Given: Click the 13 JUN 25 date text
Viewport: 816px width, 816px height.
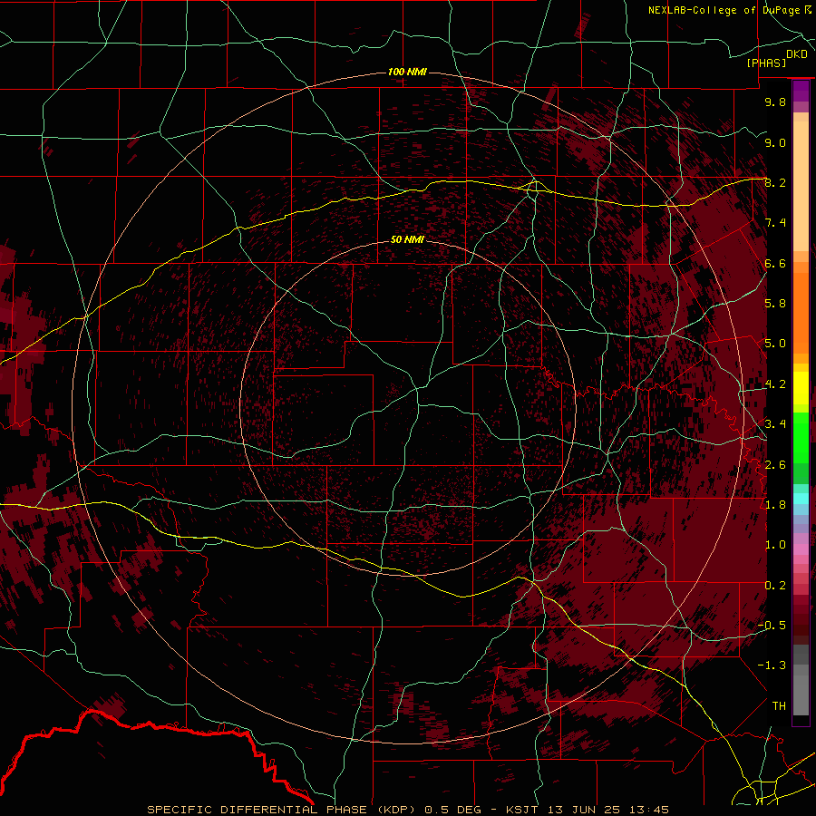Looking at the screenshot, I should point(584,810).
